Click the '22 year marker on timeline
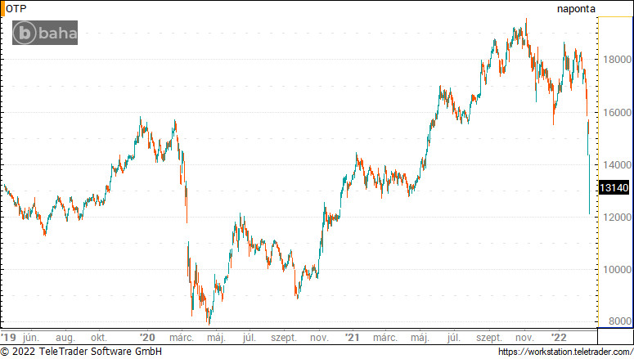634x359 pixels. point(559,338)
